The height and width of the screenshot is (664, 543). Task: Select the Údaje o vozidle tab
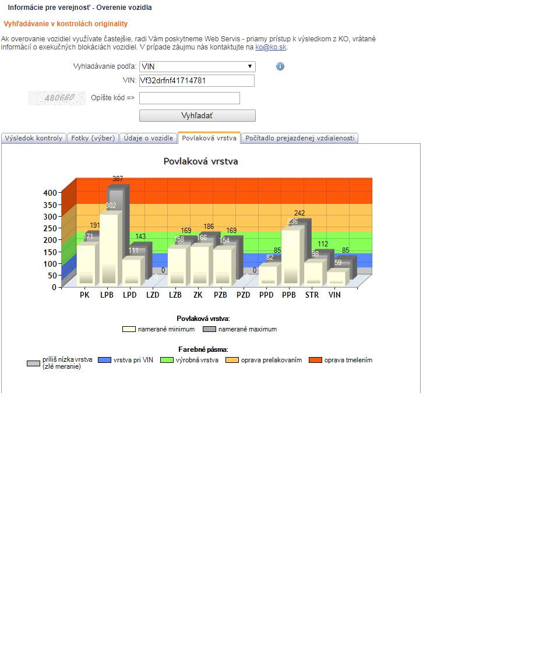pyautogui.click(x=148, y=138)
